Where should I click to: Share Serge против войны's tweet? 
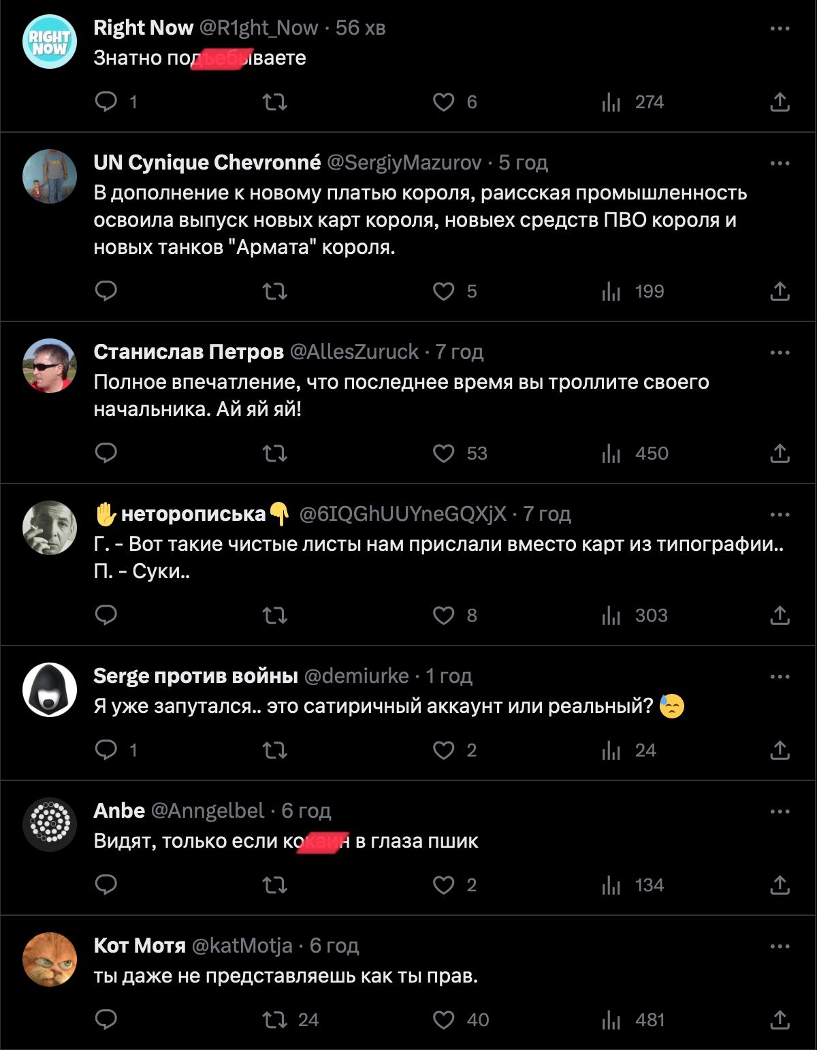[780, 750]
